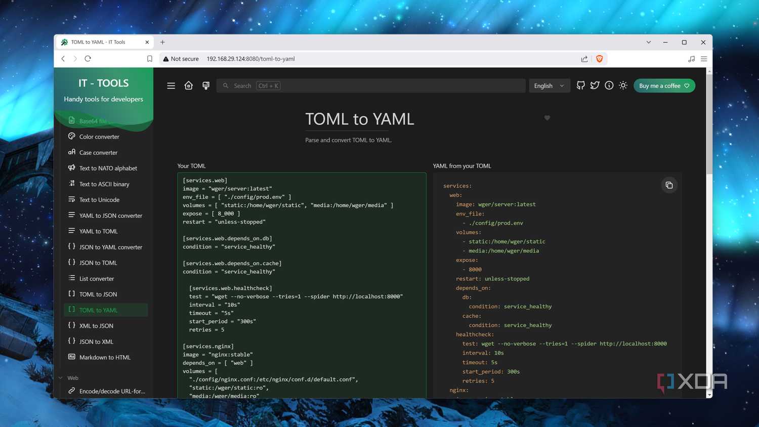Click inside the Your TOML text area

[x=302, y=285]
